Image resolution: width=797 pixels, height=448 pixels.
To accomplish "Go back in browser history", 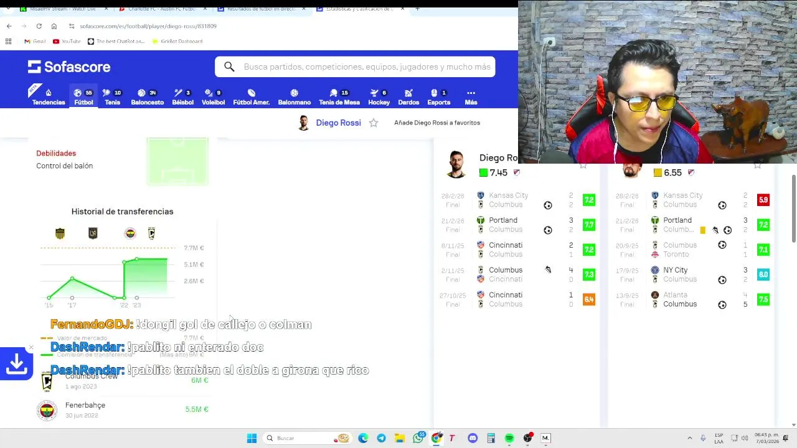I will click(x=9, y=26).
